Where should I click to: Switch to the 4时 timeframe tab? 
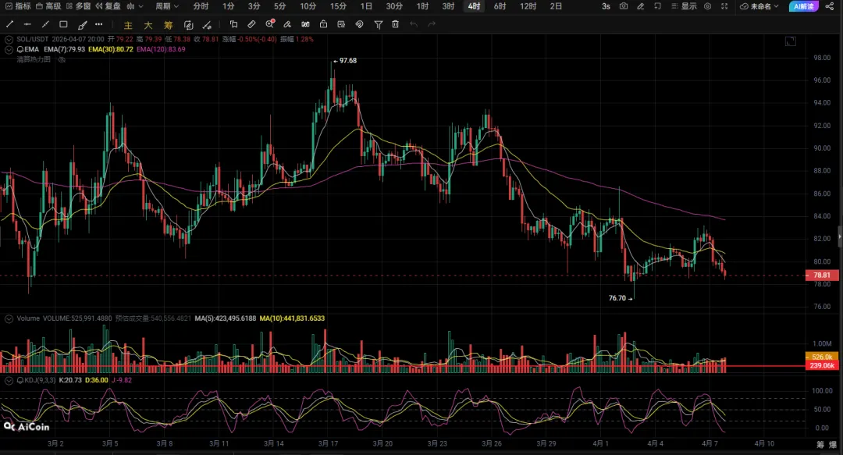click(474, 6)
